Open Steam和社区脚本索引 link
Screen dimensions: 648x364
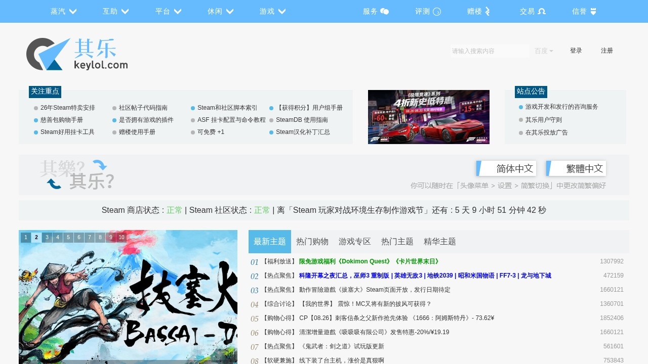click(227, 108)
